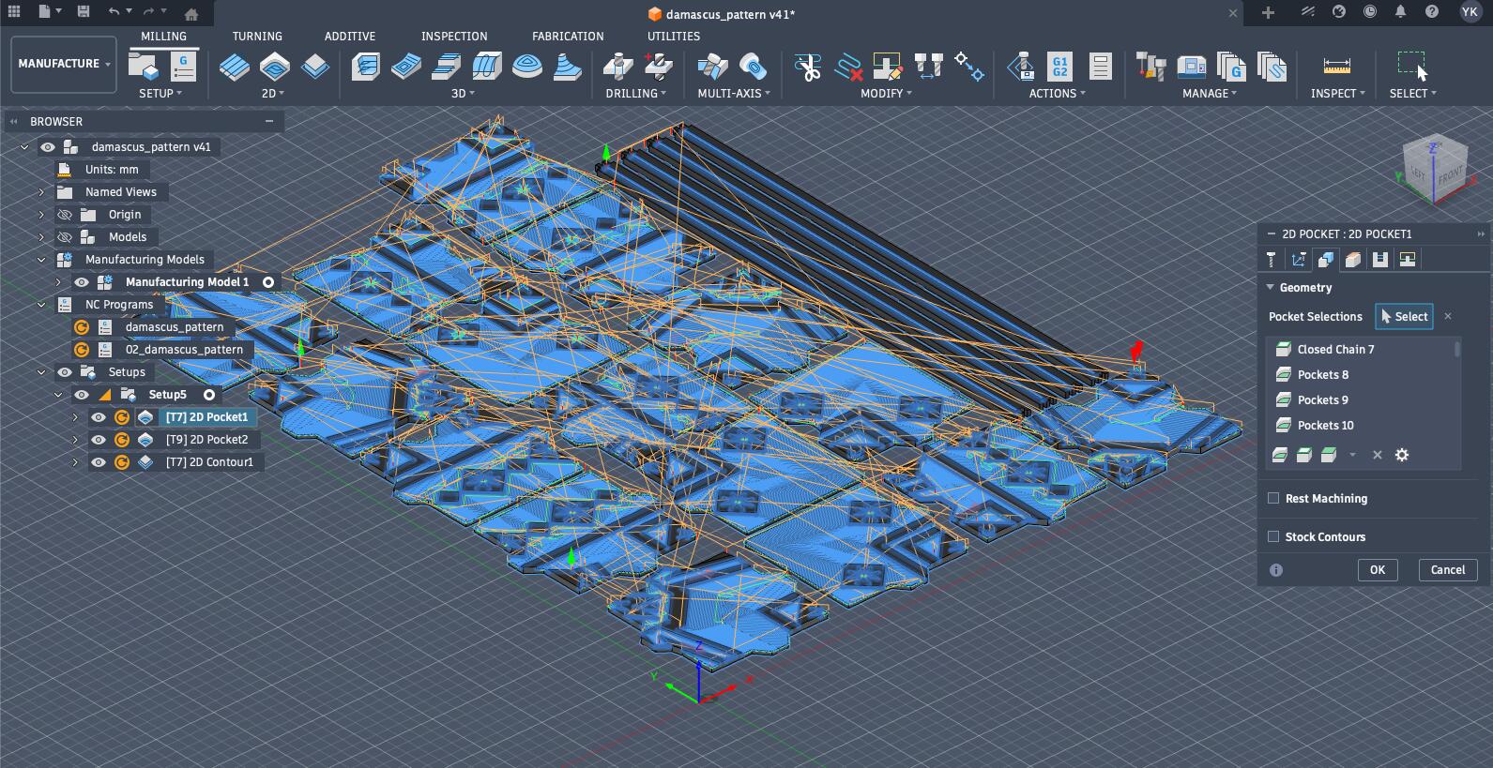The image size is (1493, 768).
Task: Hide the [T9] 2D Pocket2 toolpath
Action: (99, 440)
